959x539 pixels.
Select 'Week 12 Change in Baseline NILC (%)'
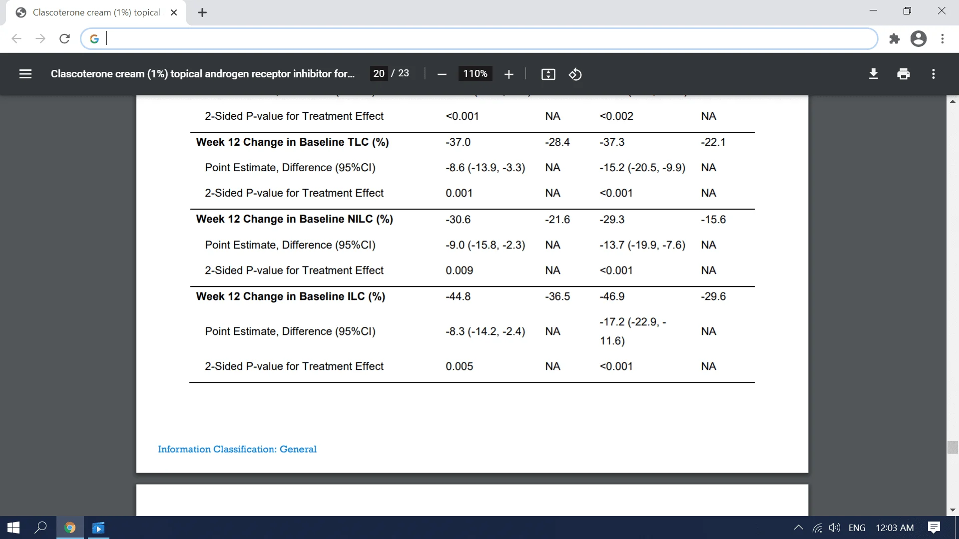click(x=294, y=219)
